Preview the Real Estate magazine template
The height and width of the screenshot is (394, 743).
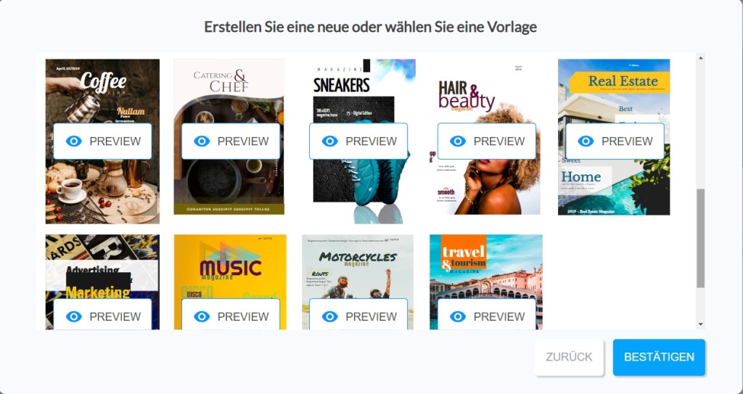[x=615, y=141]
